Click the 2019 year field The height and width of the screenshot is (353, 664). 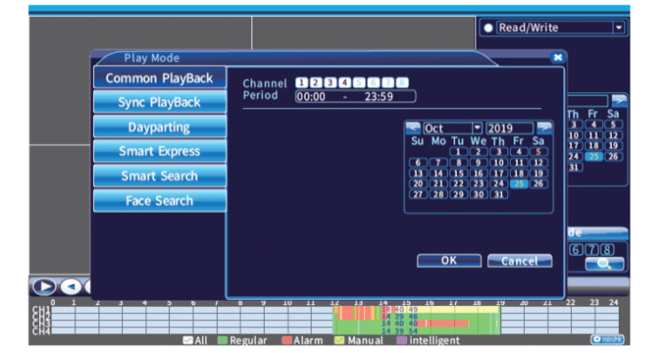pos(509,127)
